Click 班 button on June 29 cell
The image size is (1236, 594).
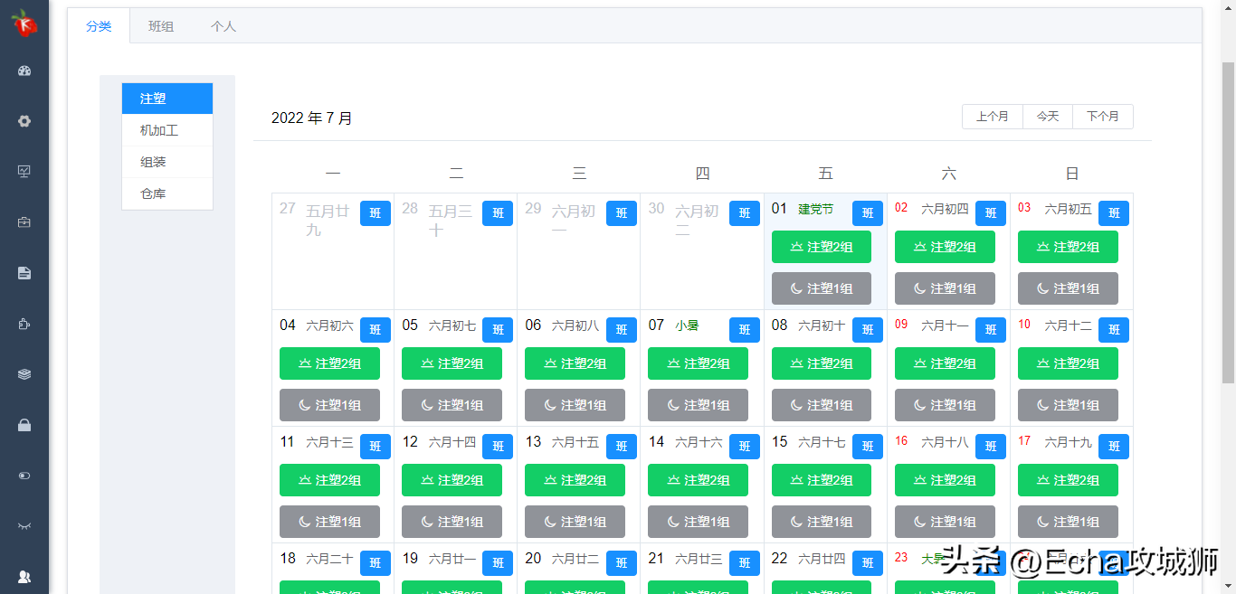(622, 213)
